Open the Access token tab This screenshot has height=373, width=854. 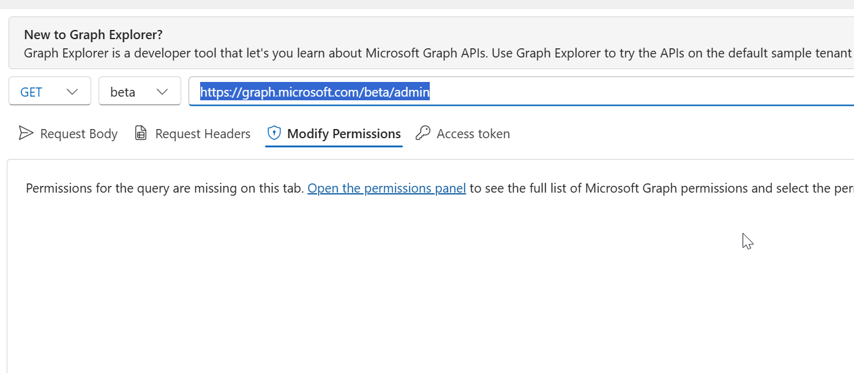tap(463, 133)
